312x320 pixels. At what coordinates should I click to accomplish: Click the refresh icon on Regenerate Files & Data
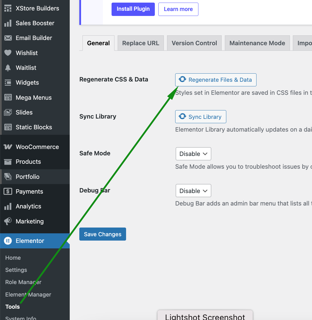click(x=182, y=79)
